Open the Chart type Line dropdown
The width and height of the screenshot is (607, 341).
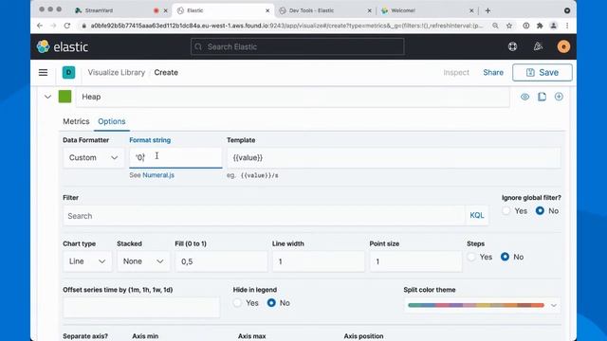87,261
